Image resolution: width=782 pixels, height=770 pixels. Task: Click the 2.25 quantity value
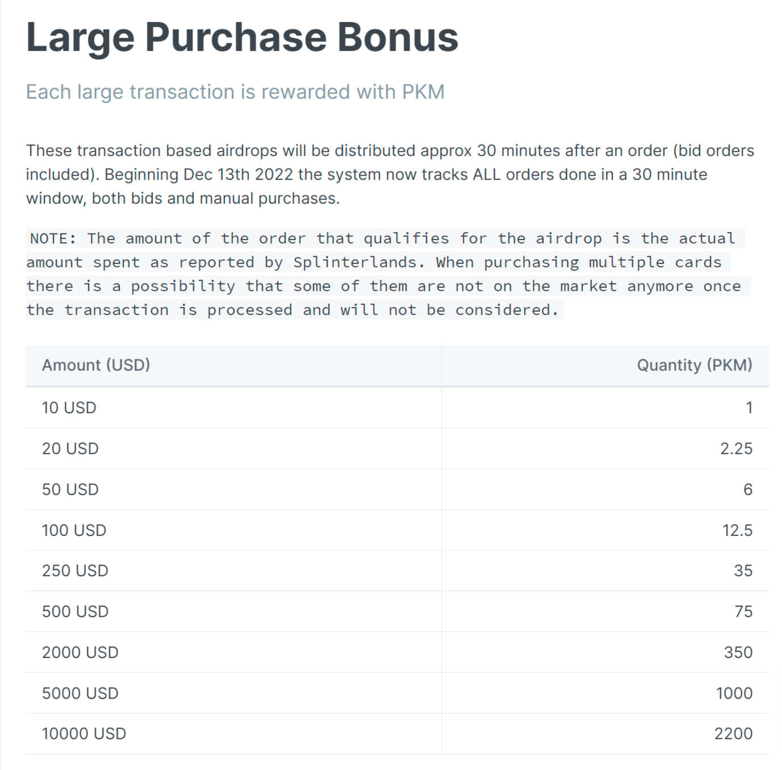[736, 449]
